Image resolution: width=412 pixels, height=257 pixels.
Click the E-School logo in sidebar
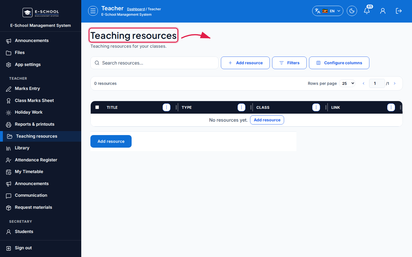pos(41,13)
